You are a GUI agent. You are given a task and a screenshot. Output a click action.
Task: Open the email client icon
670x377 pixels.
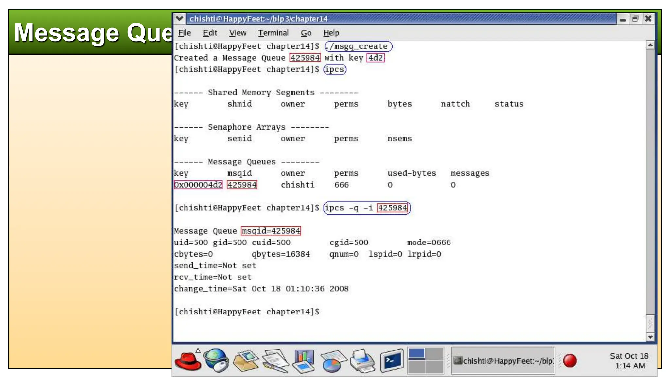tap(245, 360)
